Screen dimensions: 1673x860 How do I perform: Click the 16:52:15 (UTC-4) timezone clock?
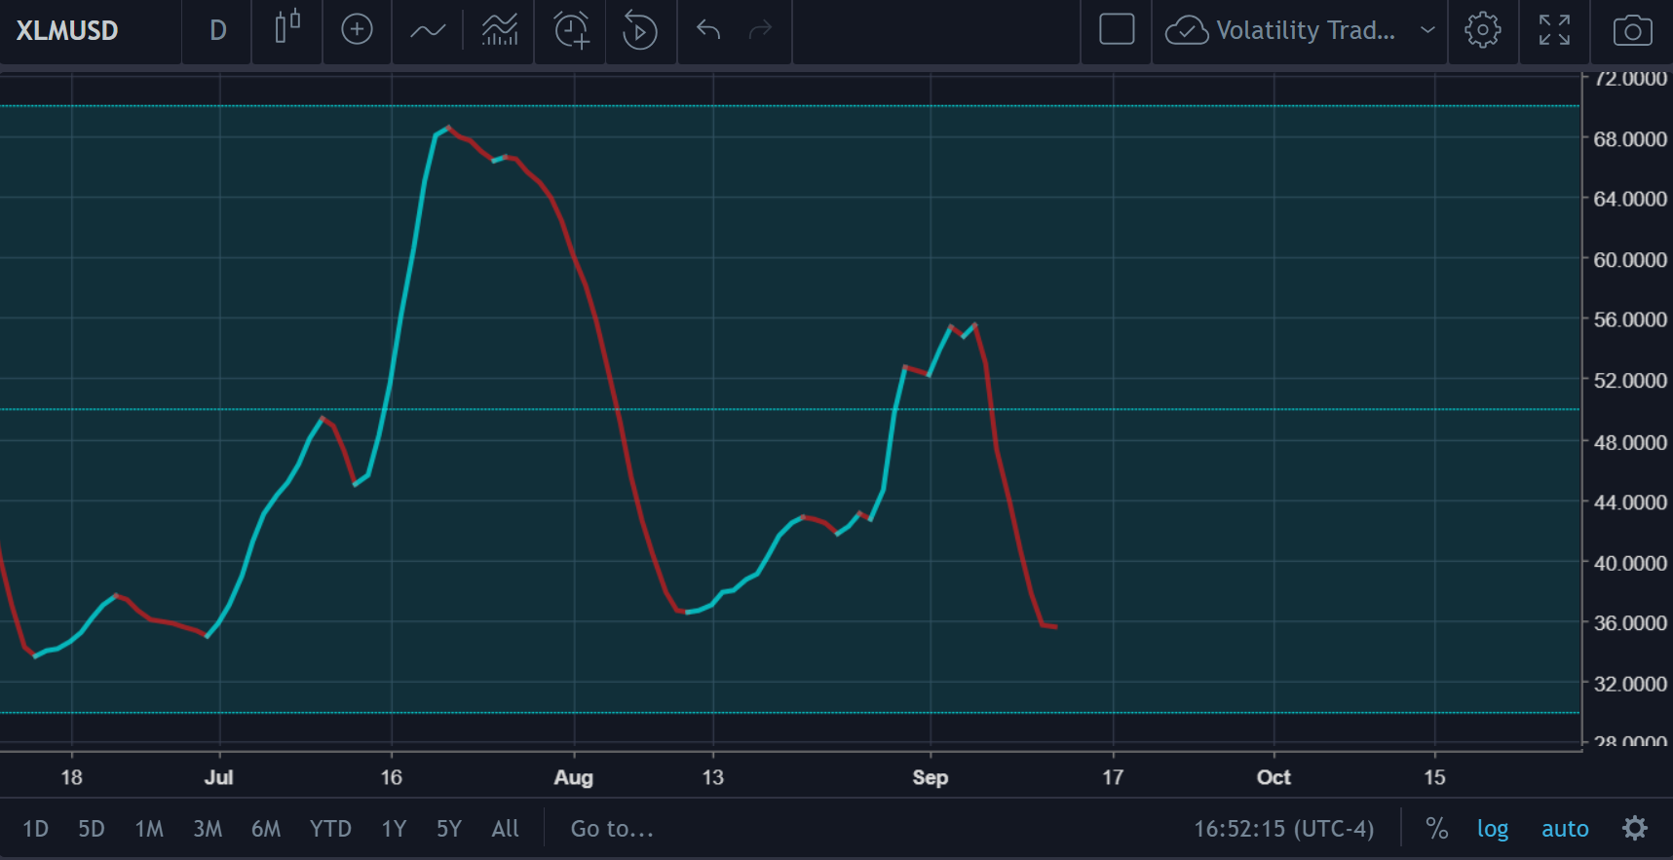[1284, 829]
